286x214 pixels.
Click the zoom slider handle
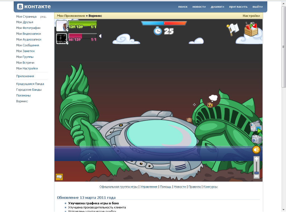[256, 173]
